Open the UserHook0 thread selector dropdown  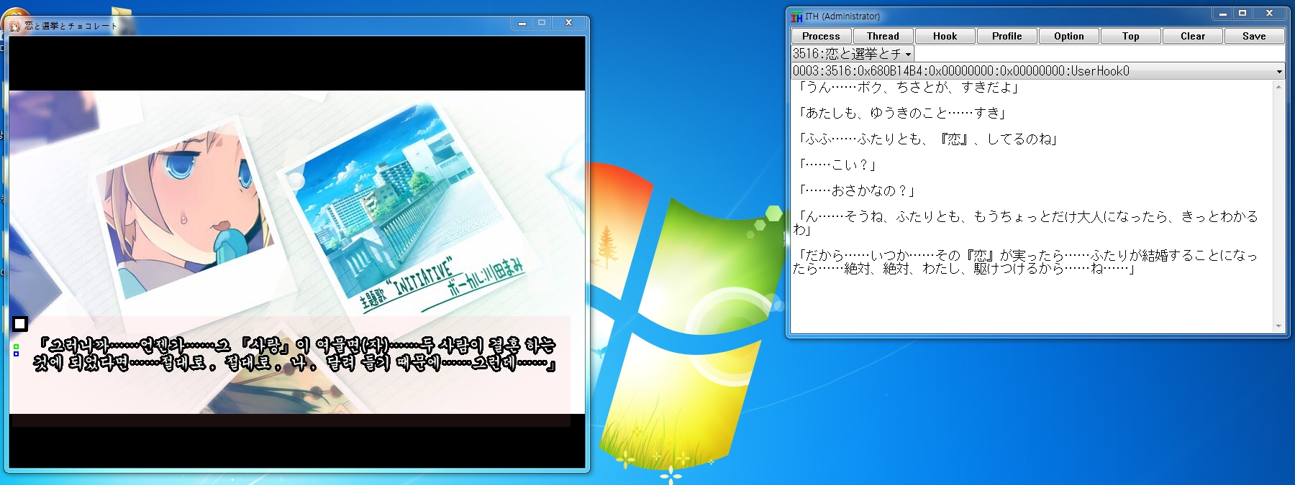[x=1278, y=71]
